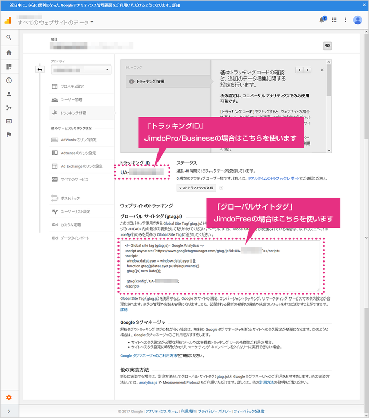Open the プロパティ selection dropdown
This screenshot has height=418, width=369.
(81, 70)
